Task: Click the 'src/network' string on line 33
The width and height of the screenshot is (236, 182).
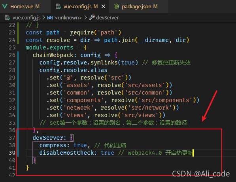Action: [x=150, y=108]
